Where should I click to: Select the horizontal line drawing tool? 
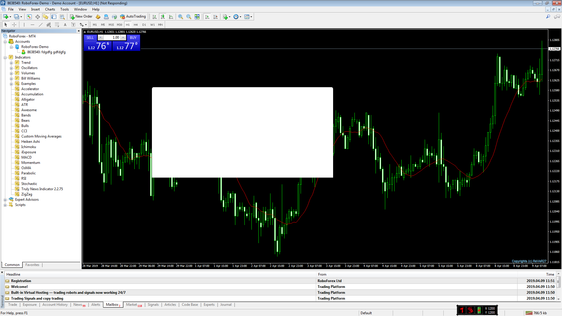coord(32,25)
